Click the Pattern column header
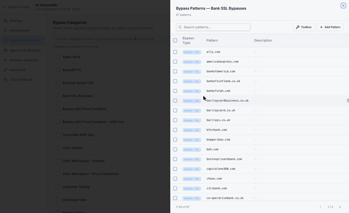This screenshot has width=349, height=213. (212, 40)
